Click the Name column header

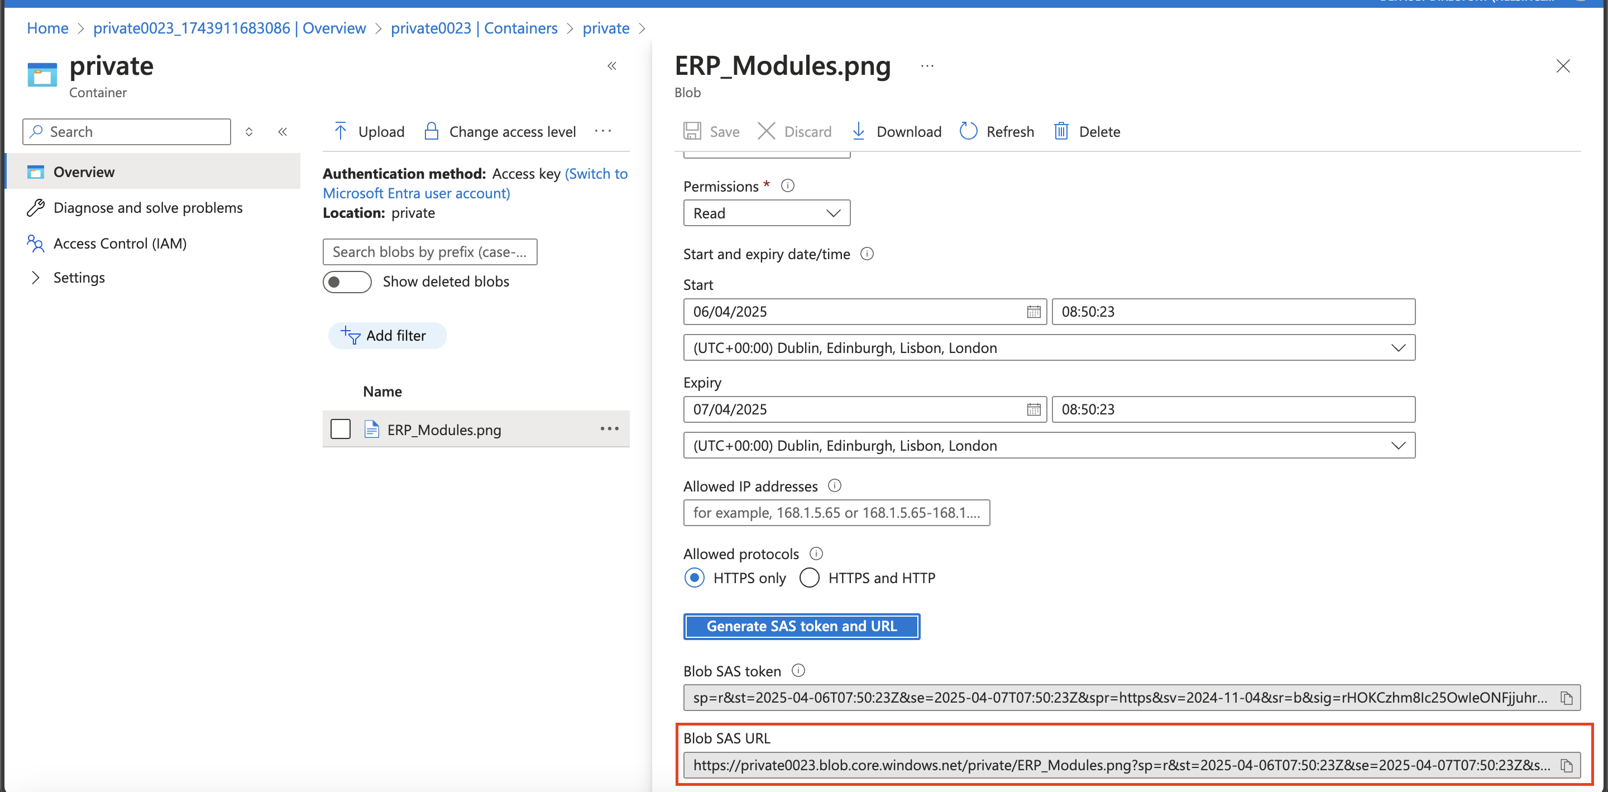pos(382,392)
